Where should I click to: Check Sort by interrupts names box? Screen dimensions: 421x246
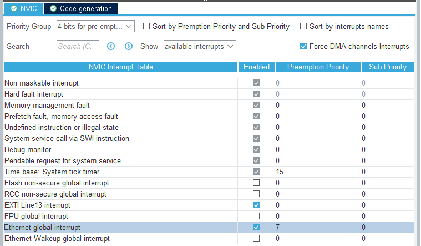pyautogui.click(x=303, y=26)
